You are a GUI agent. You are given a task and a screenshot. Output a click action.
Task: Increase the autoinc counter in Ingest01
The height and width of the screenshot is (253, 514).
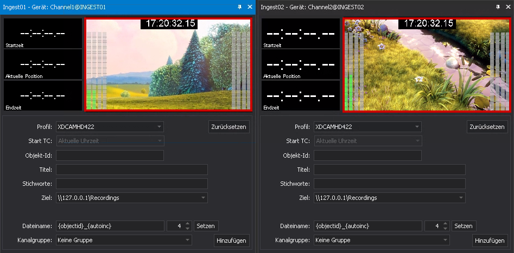pos(187,224)
